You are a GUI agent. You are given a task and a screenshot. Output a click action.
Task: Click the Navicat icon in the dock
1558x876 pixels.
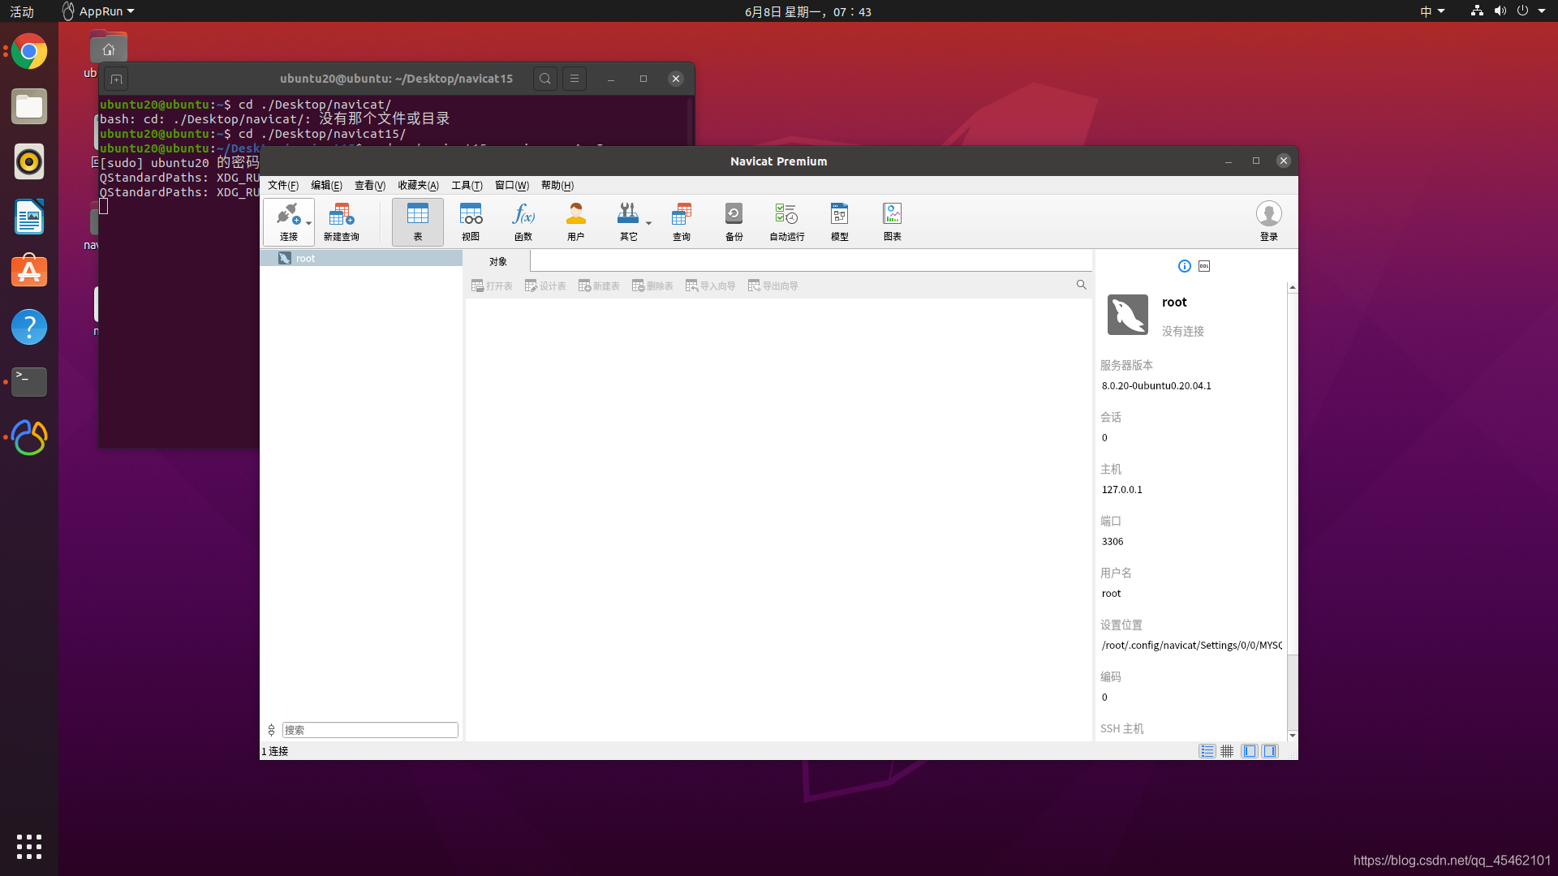click(29, 437)
